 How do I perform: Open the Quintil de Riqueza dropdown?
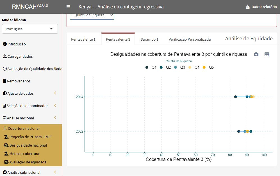click(x=92, y=15)
